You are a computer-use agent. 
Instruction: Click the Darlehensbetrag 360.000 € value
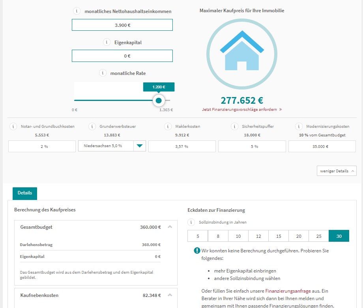point(151,245)
